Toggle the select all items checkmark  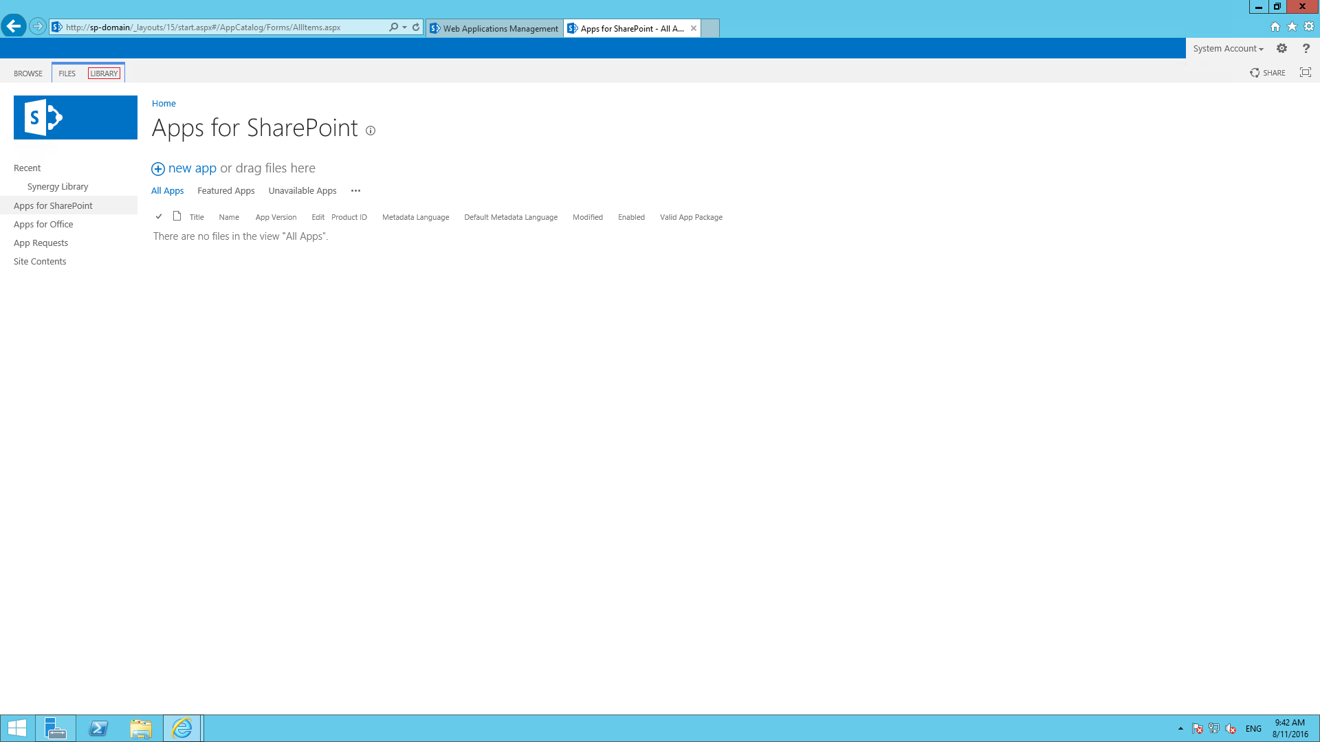159,216
